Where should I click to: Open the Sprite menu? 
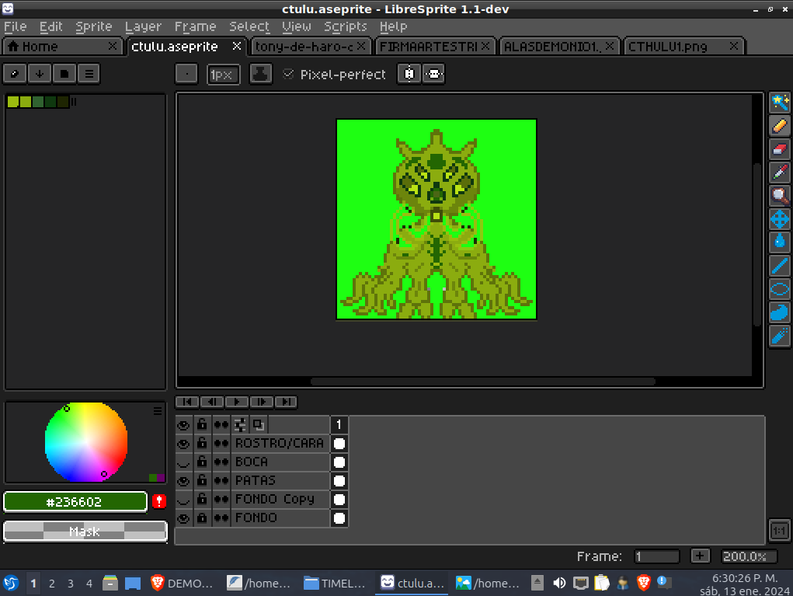click(93, 26)
